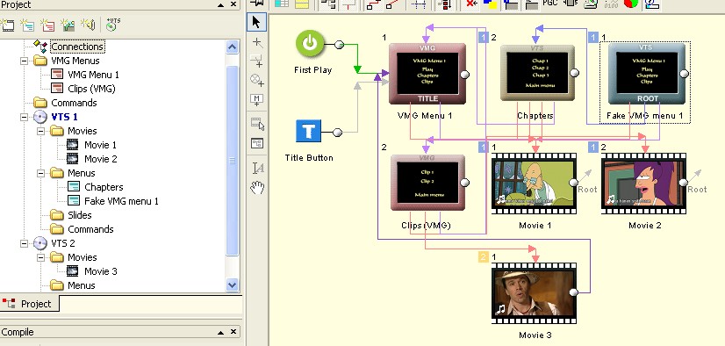This screenshot has width=725, height=346.
Task: Select the crossed-circle add tool
Action: (257, 80)
